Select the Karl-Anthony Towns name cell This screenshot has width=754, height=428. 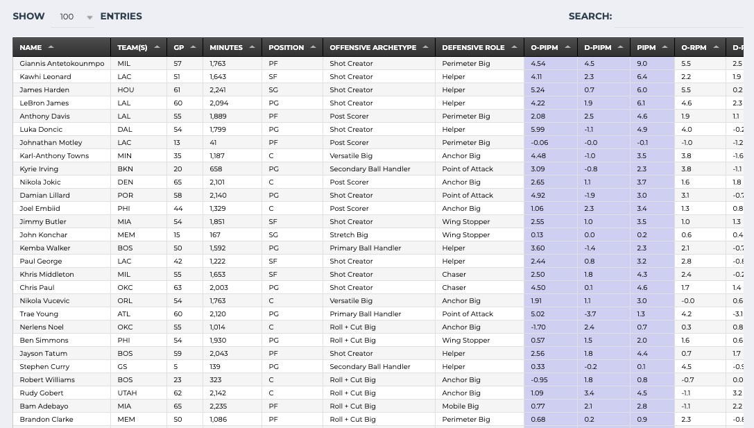pyautogui.click(x=62, y=156)
